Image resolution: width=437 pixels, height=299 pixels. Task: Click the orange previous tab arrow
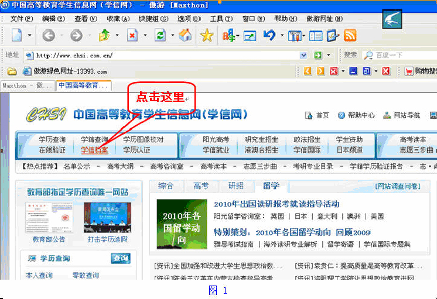pyautogui.click(x=308, y=71)
